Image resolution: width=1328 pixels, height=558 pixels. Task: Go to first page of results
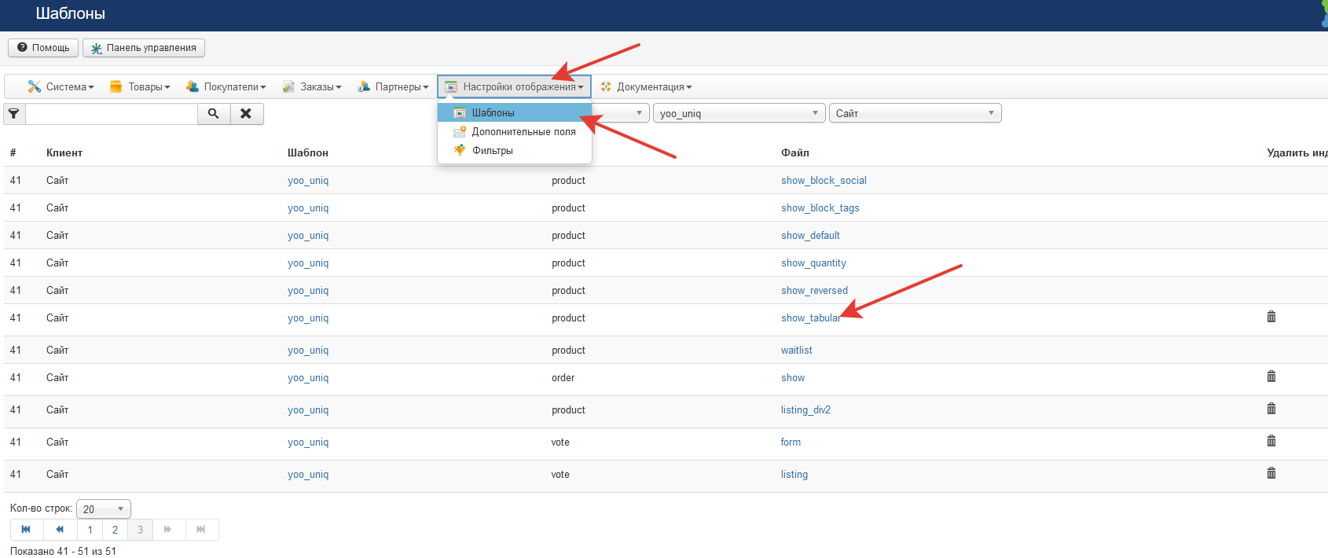coord(27,530)
